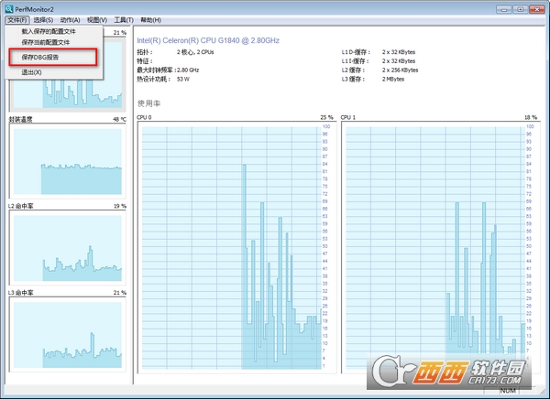The image size is (550, 399).
Task: Click the PerfMonitor2 title bar icon
Action: [x=9, y=9]
